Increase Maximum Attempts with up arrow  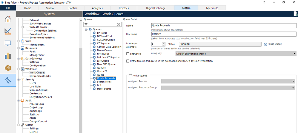pyautogui.click(x=163, y=43)
